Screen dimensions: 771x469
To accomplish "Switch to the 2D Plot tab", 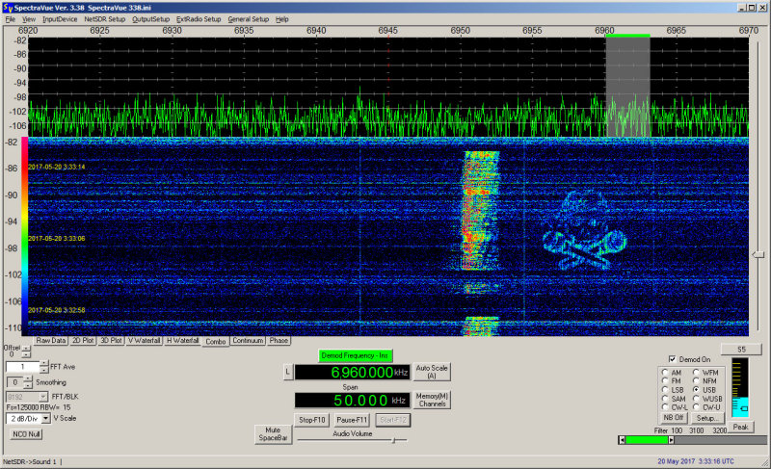I will (x=83, y=340).
